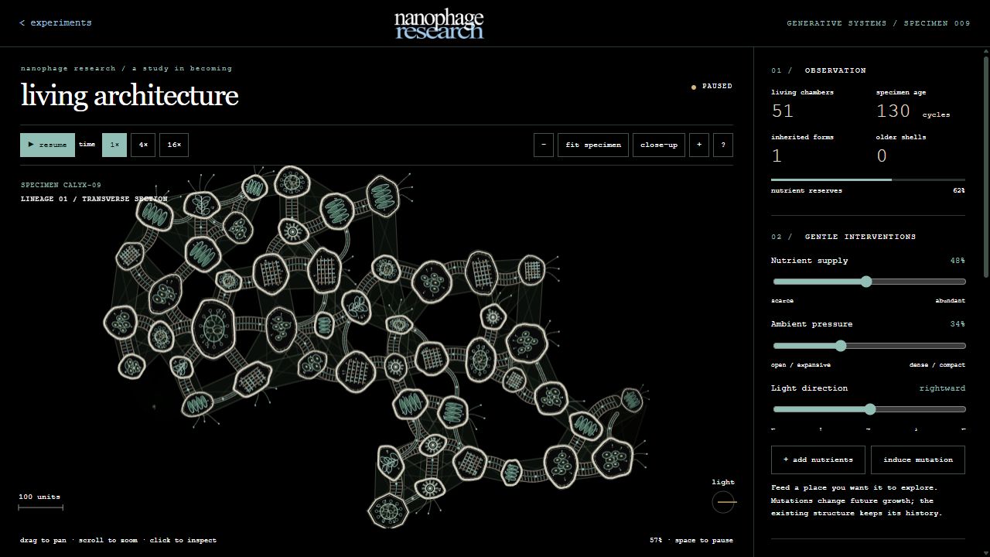Click the living architecture heading
This screenshot has width=990, height=557.
click(x=129, y=95)
